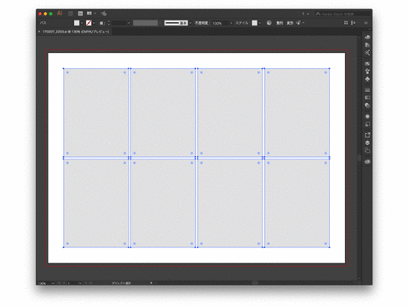Open the Transparency panel icon
409x307 pixels.
click(x=367, y=106)
